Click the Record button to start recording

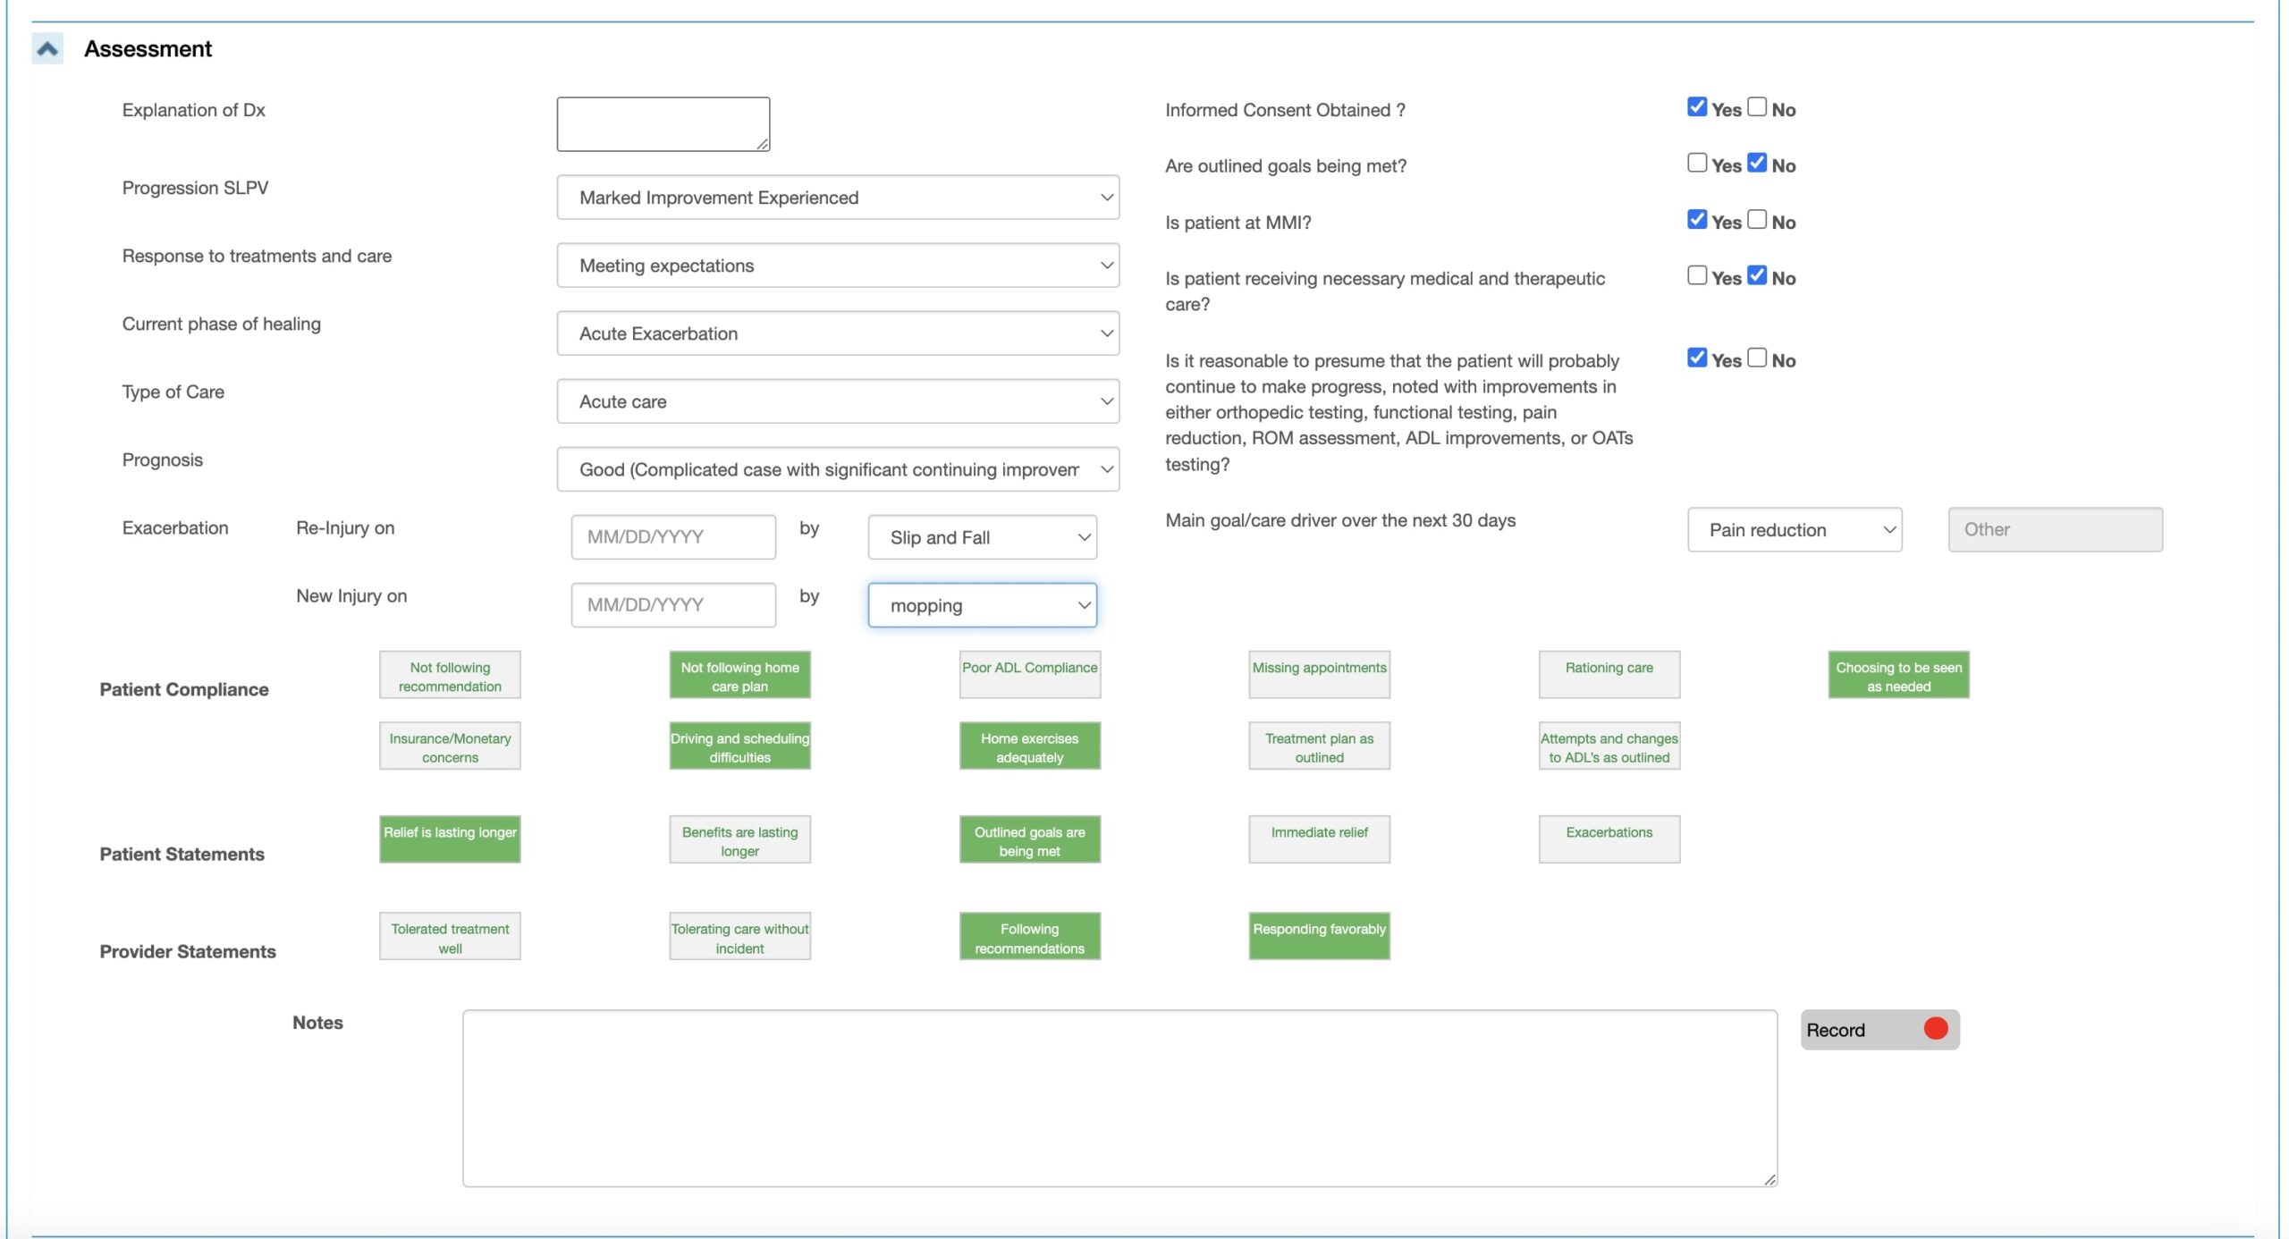[1879, 1028]
